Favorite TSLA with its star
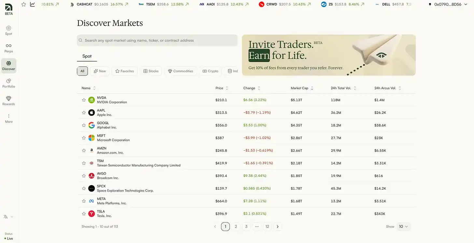 point(84,214)
